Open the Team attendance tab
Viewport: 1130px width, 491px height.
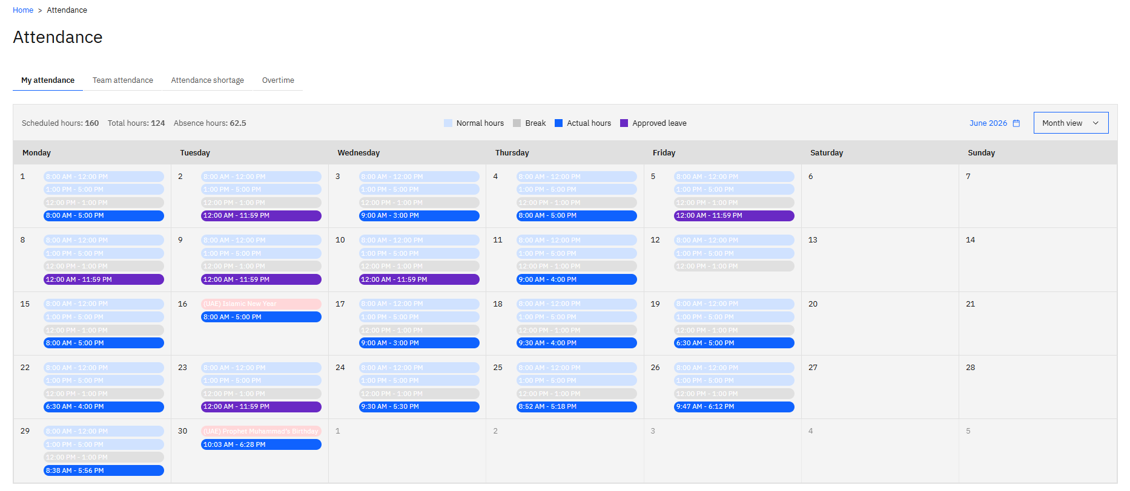coord(123,80)
